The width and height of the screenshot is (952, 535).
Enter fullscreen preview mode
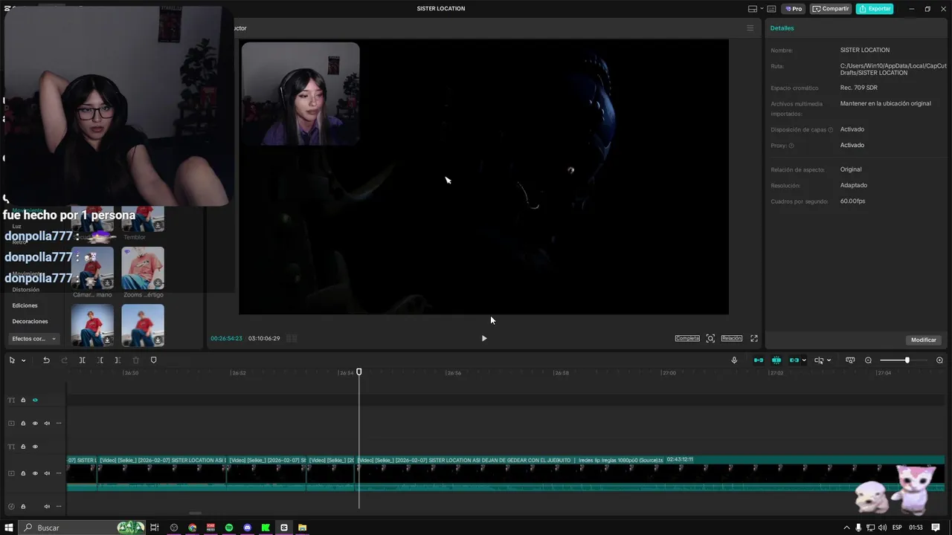coord(753,338)
